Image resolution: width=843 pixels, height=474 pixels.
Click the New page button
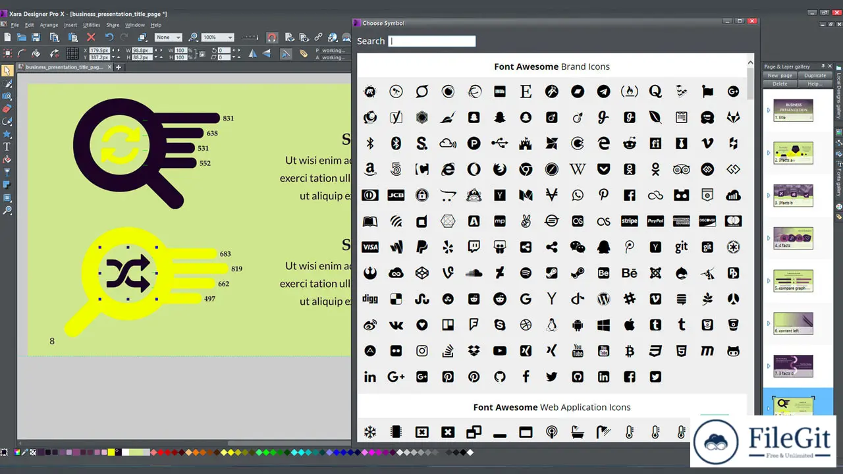(x=780, y=76)
